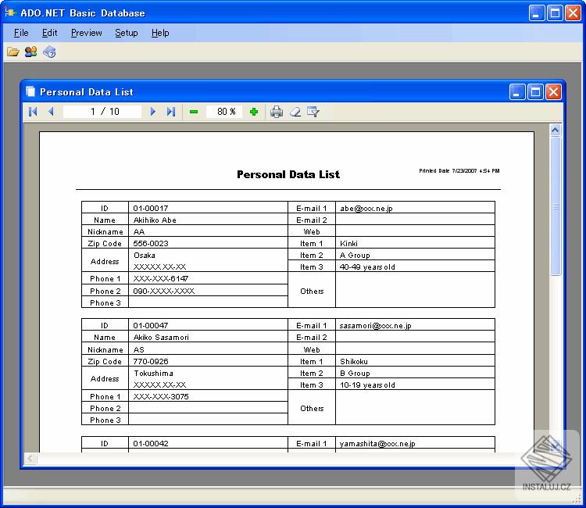Minimize the Personal Data List window
The height and width of the screenshot is (508, 586).
pyautogui.click(x=517, y=92)
